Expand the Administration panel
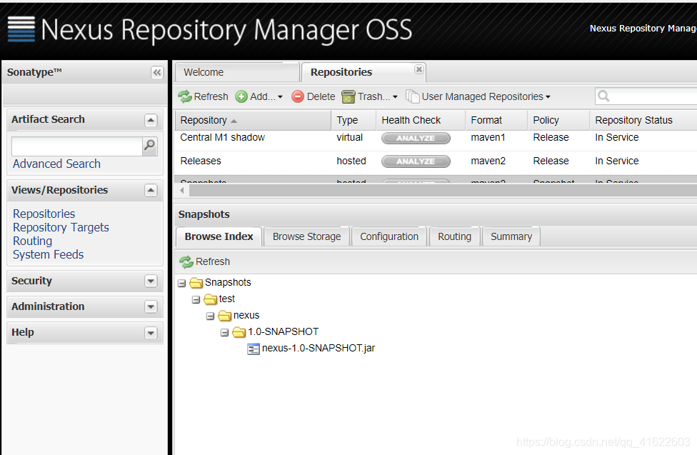The height and width of the screenshot is (455, 697). coord(151,307)
